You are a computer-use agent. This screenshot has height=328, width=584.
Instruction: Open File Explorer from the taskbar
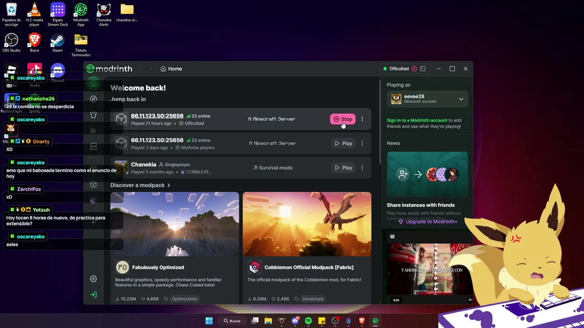tap(268, 321)
